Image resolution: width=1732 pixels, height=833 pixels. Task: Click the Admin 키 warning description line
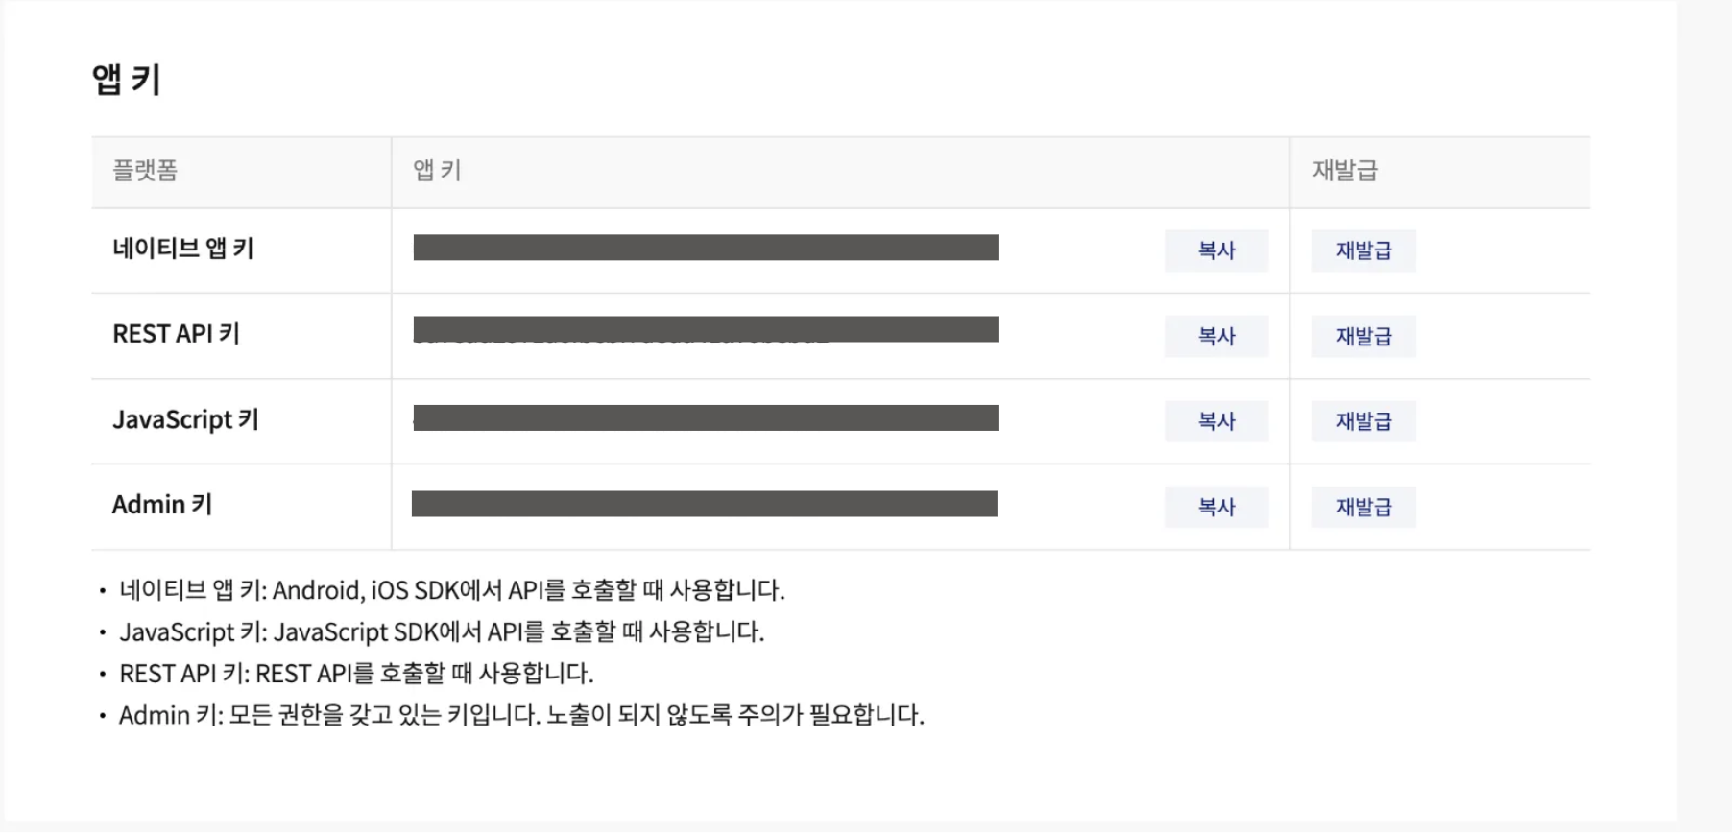521,715
